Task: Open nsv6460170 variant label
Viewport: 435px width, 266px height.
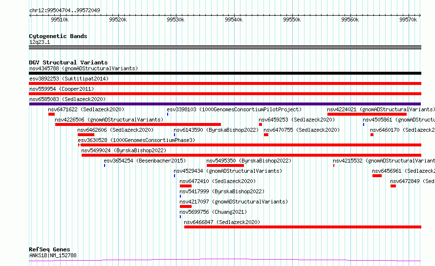Action: (402, 130)
